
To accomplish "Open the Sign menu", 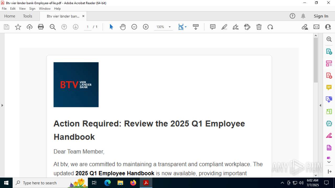I will (32, 9).
